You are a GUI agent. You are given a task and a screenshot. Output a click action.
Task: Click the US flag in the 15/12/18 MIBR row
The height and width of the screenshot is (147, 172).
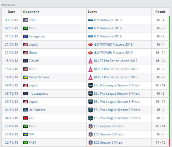[x=25, y=69]
